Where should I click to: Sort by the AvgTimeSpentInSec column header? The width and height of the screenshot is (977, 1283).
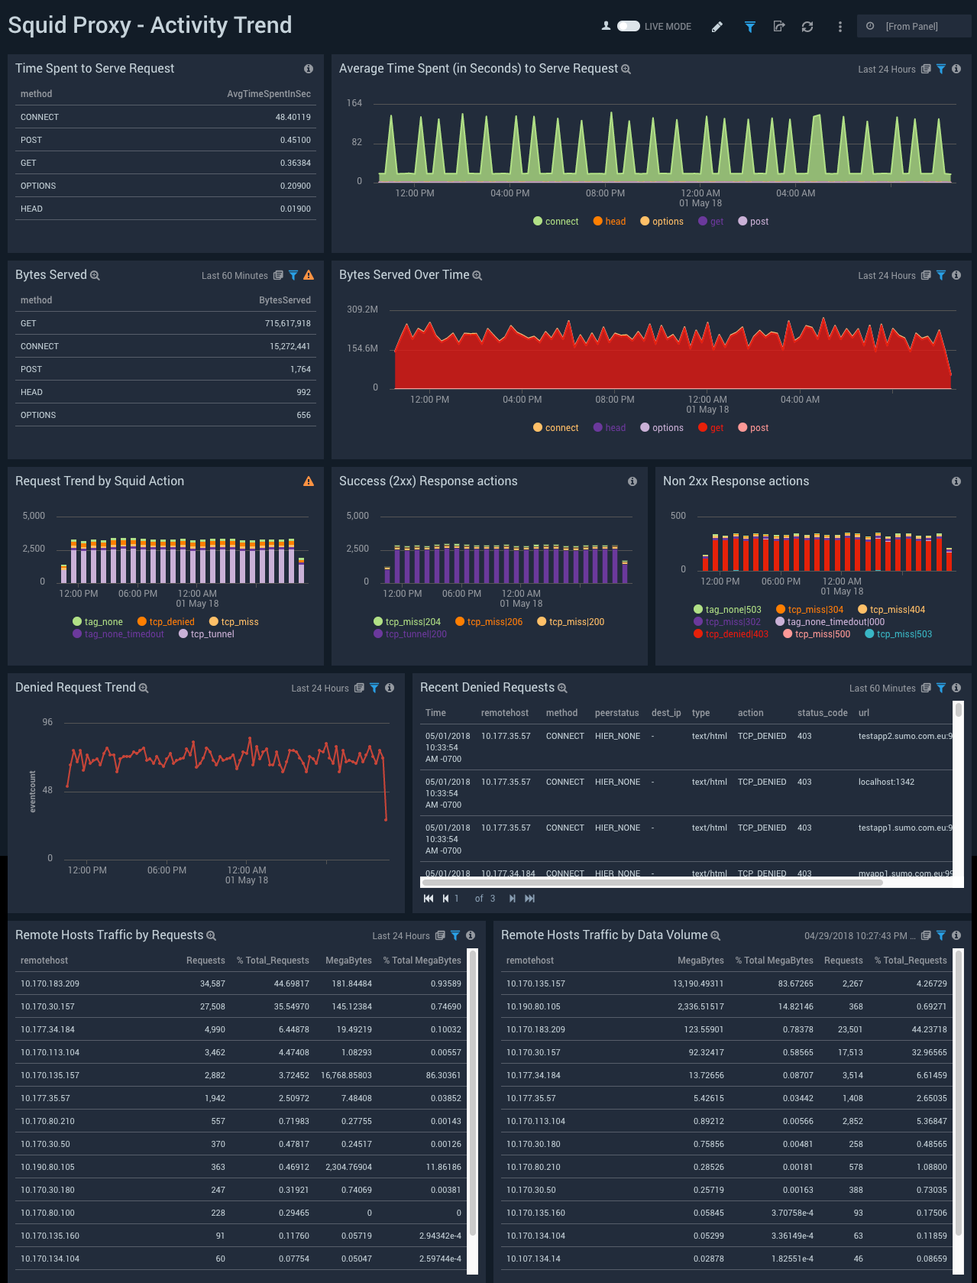click(x=268, y=94)
